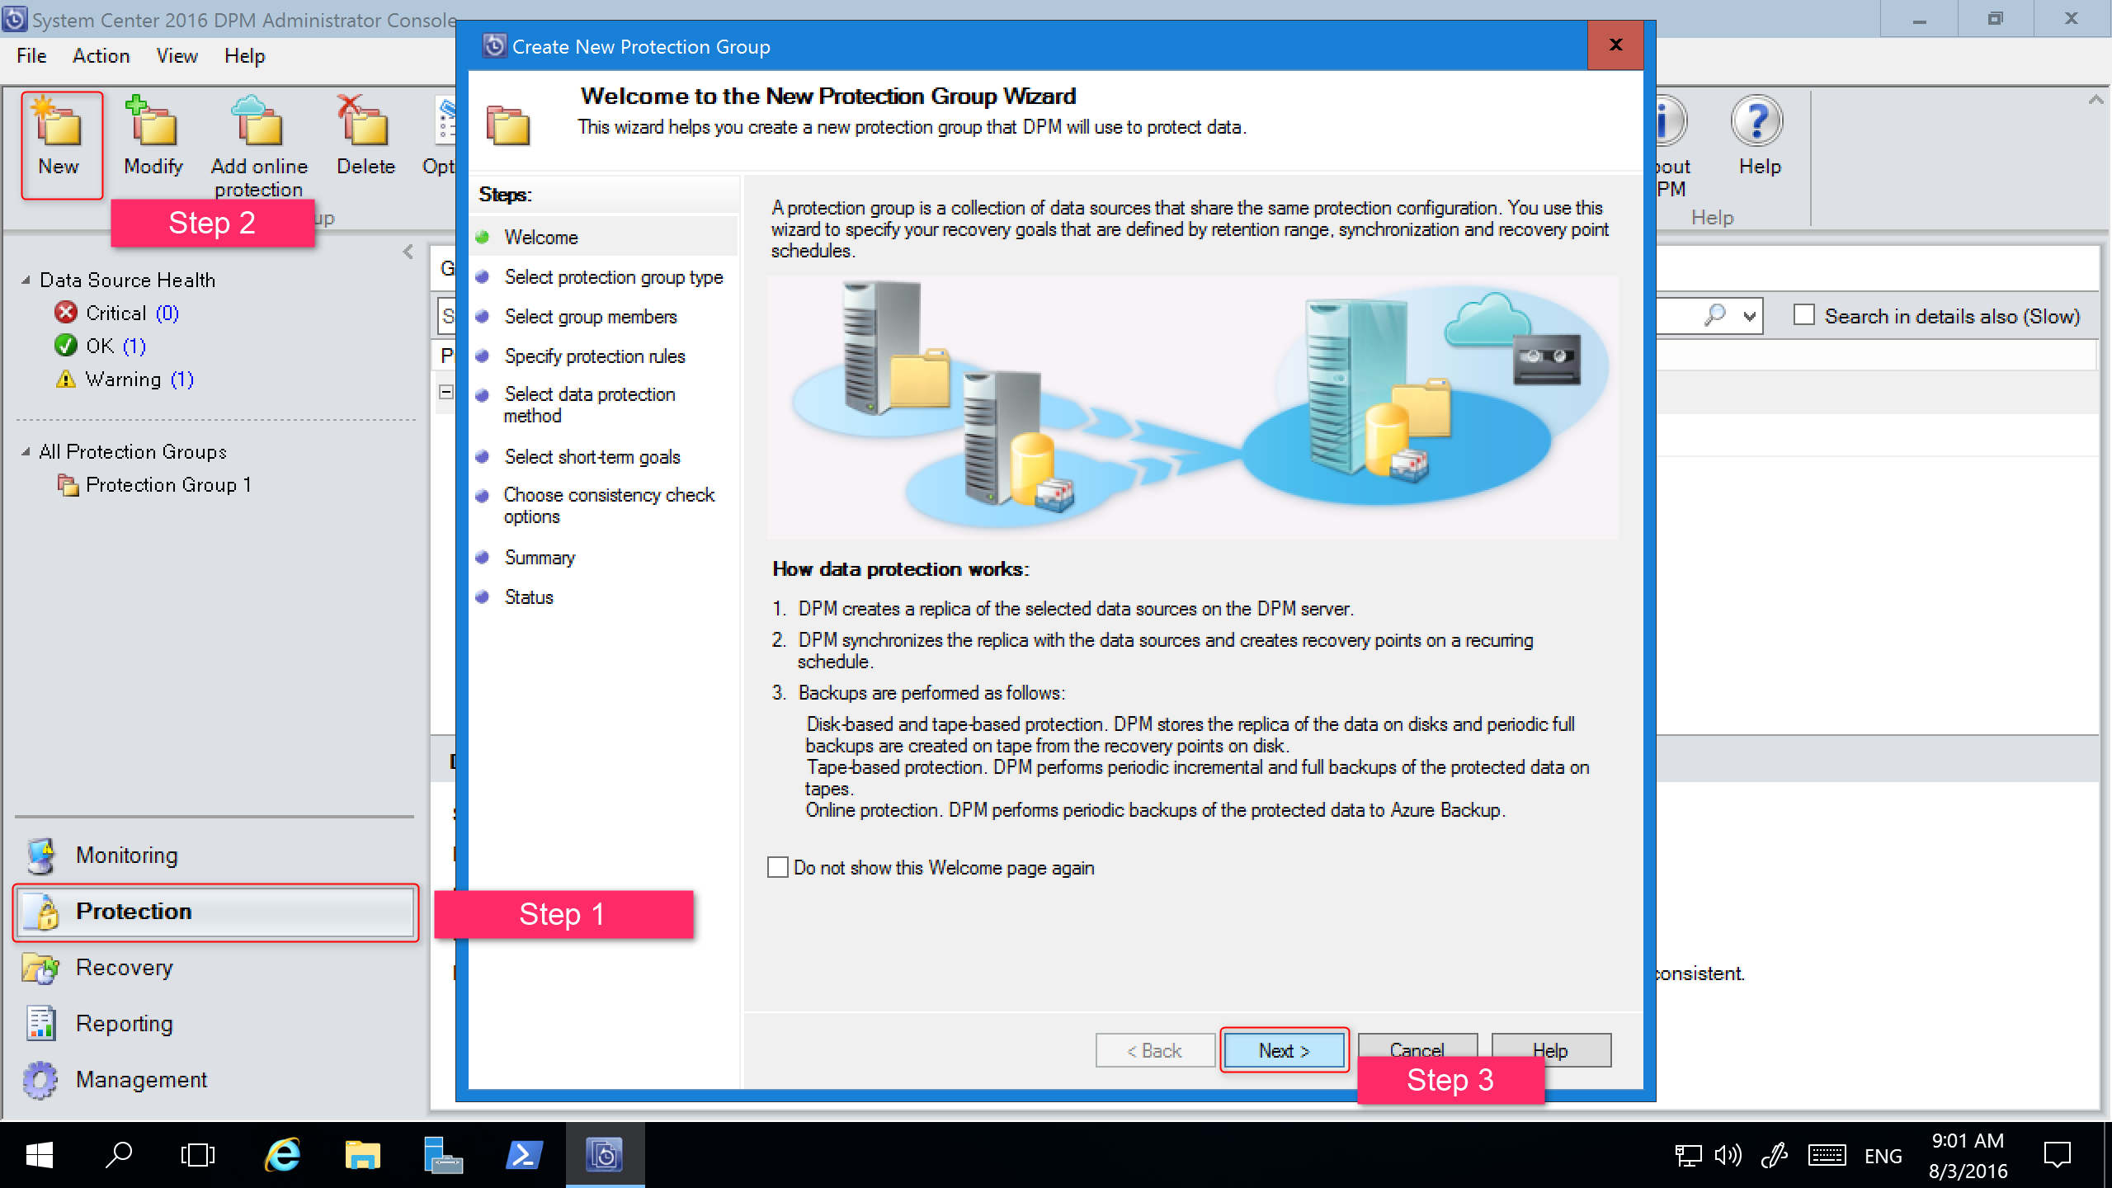This screenshot has width=2112, height=1188.
Task: Click the Protection navigation menu item
Action: coord(216,911)
